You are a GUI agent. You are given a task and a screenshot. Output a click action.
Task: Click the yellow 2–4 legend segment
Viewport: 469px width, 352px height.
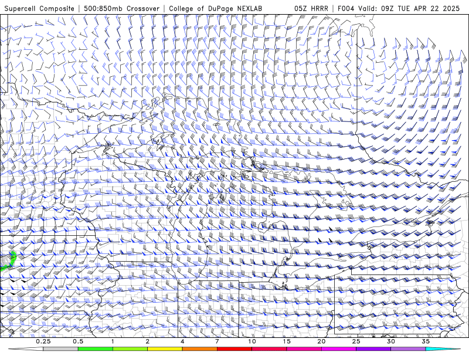pos(165,349)
